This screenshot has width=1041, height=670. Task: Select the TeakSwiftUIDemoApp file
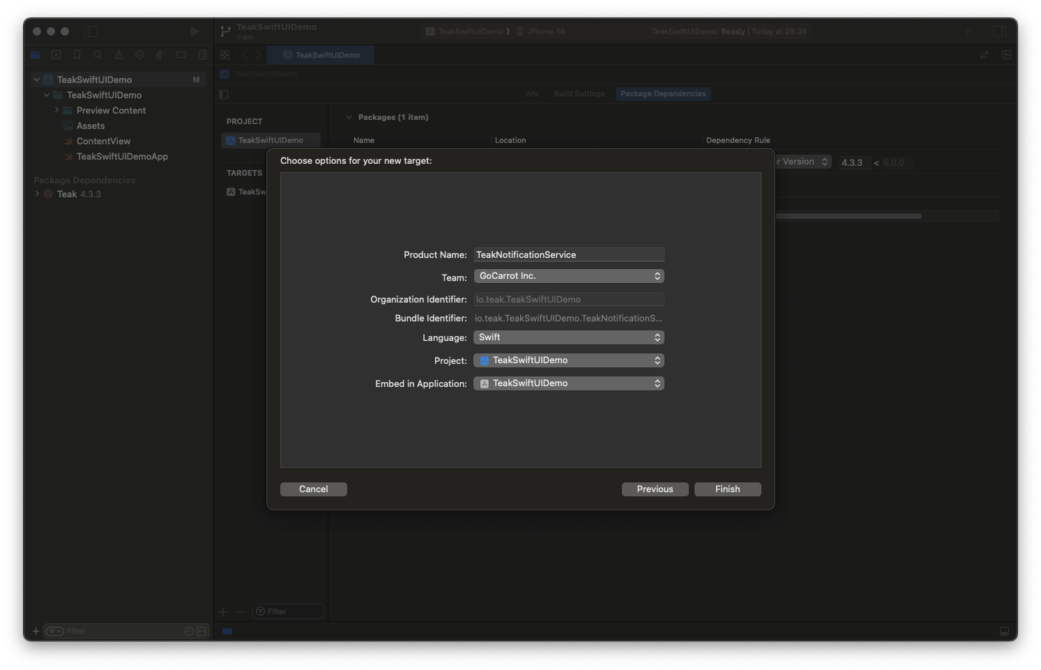122,156
